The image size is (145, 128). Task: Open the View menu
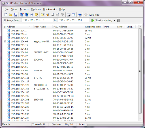(x=14, y=9)
